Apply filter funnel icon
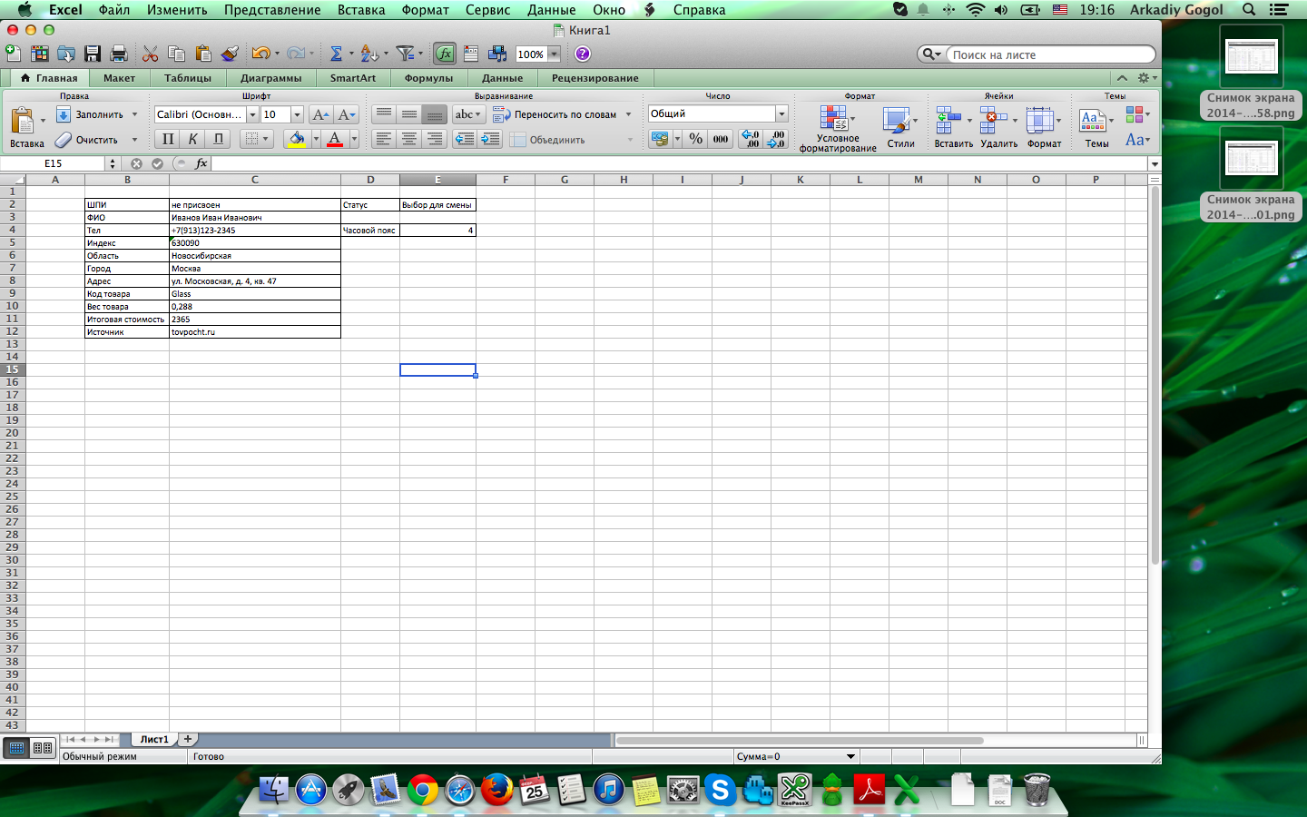 pyautogui.click(x=405, y=54)
